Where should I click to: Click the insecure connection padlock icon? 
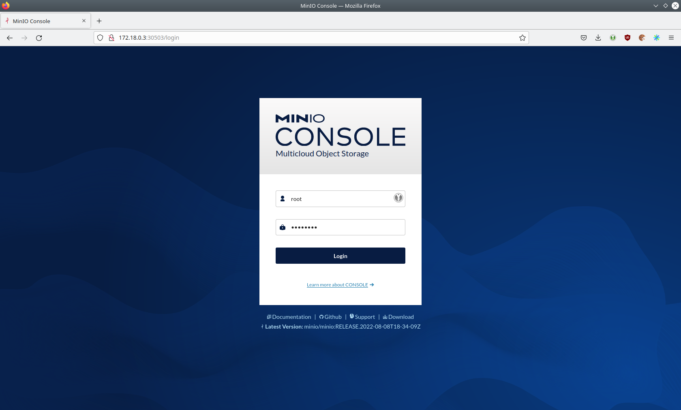click(x=111, y=38)
